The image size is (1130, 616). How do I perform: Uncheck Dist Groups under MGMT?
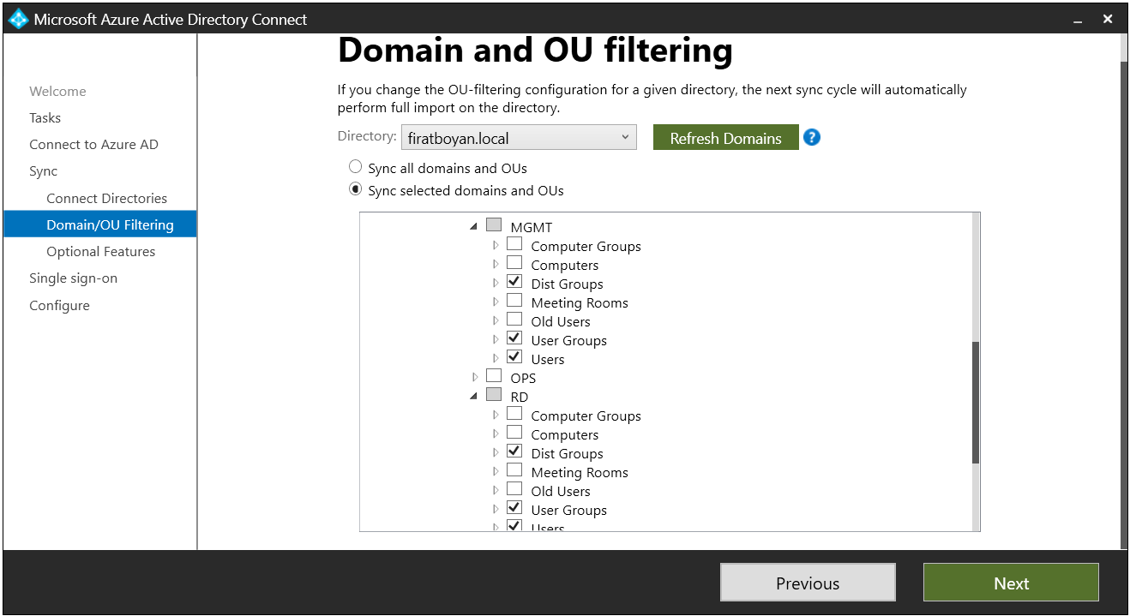514,282
